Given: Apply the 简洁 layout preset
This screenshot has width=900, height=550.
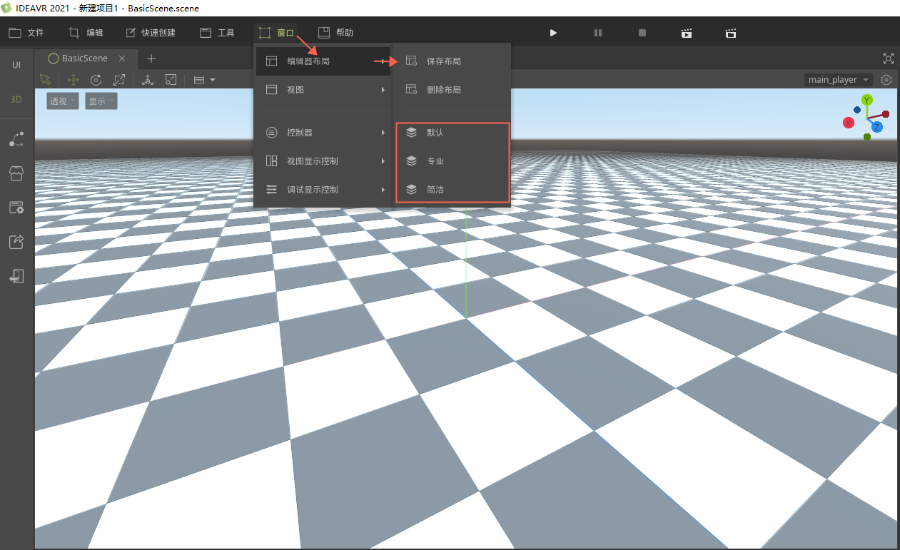Looking at the screenshot, I should (452, 190).
